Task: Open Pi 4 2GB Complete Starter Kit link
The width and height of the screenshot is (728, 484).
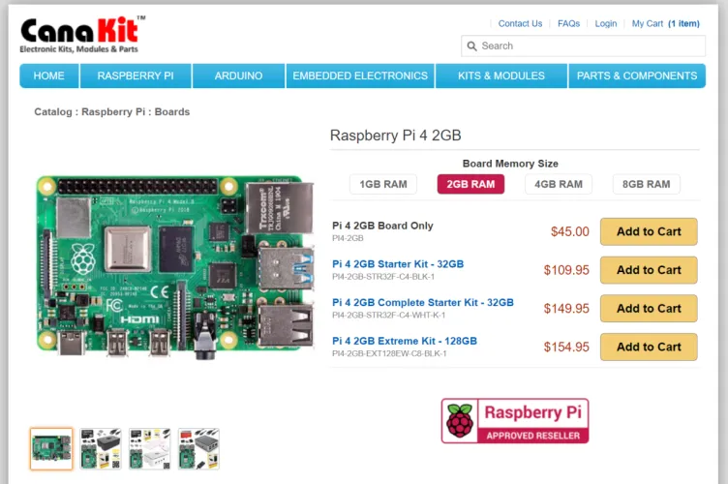Action: pos(422,302)
